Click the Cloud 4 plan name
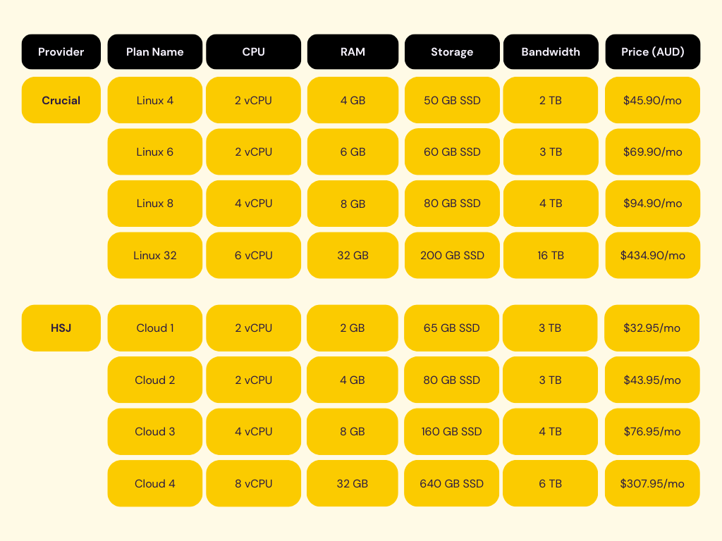This screenshot has width=722, height=541. coord(155,483)
